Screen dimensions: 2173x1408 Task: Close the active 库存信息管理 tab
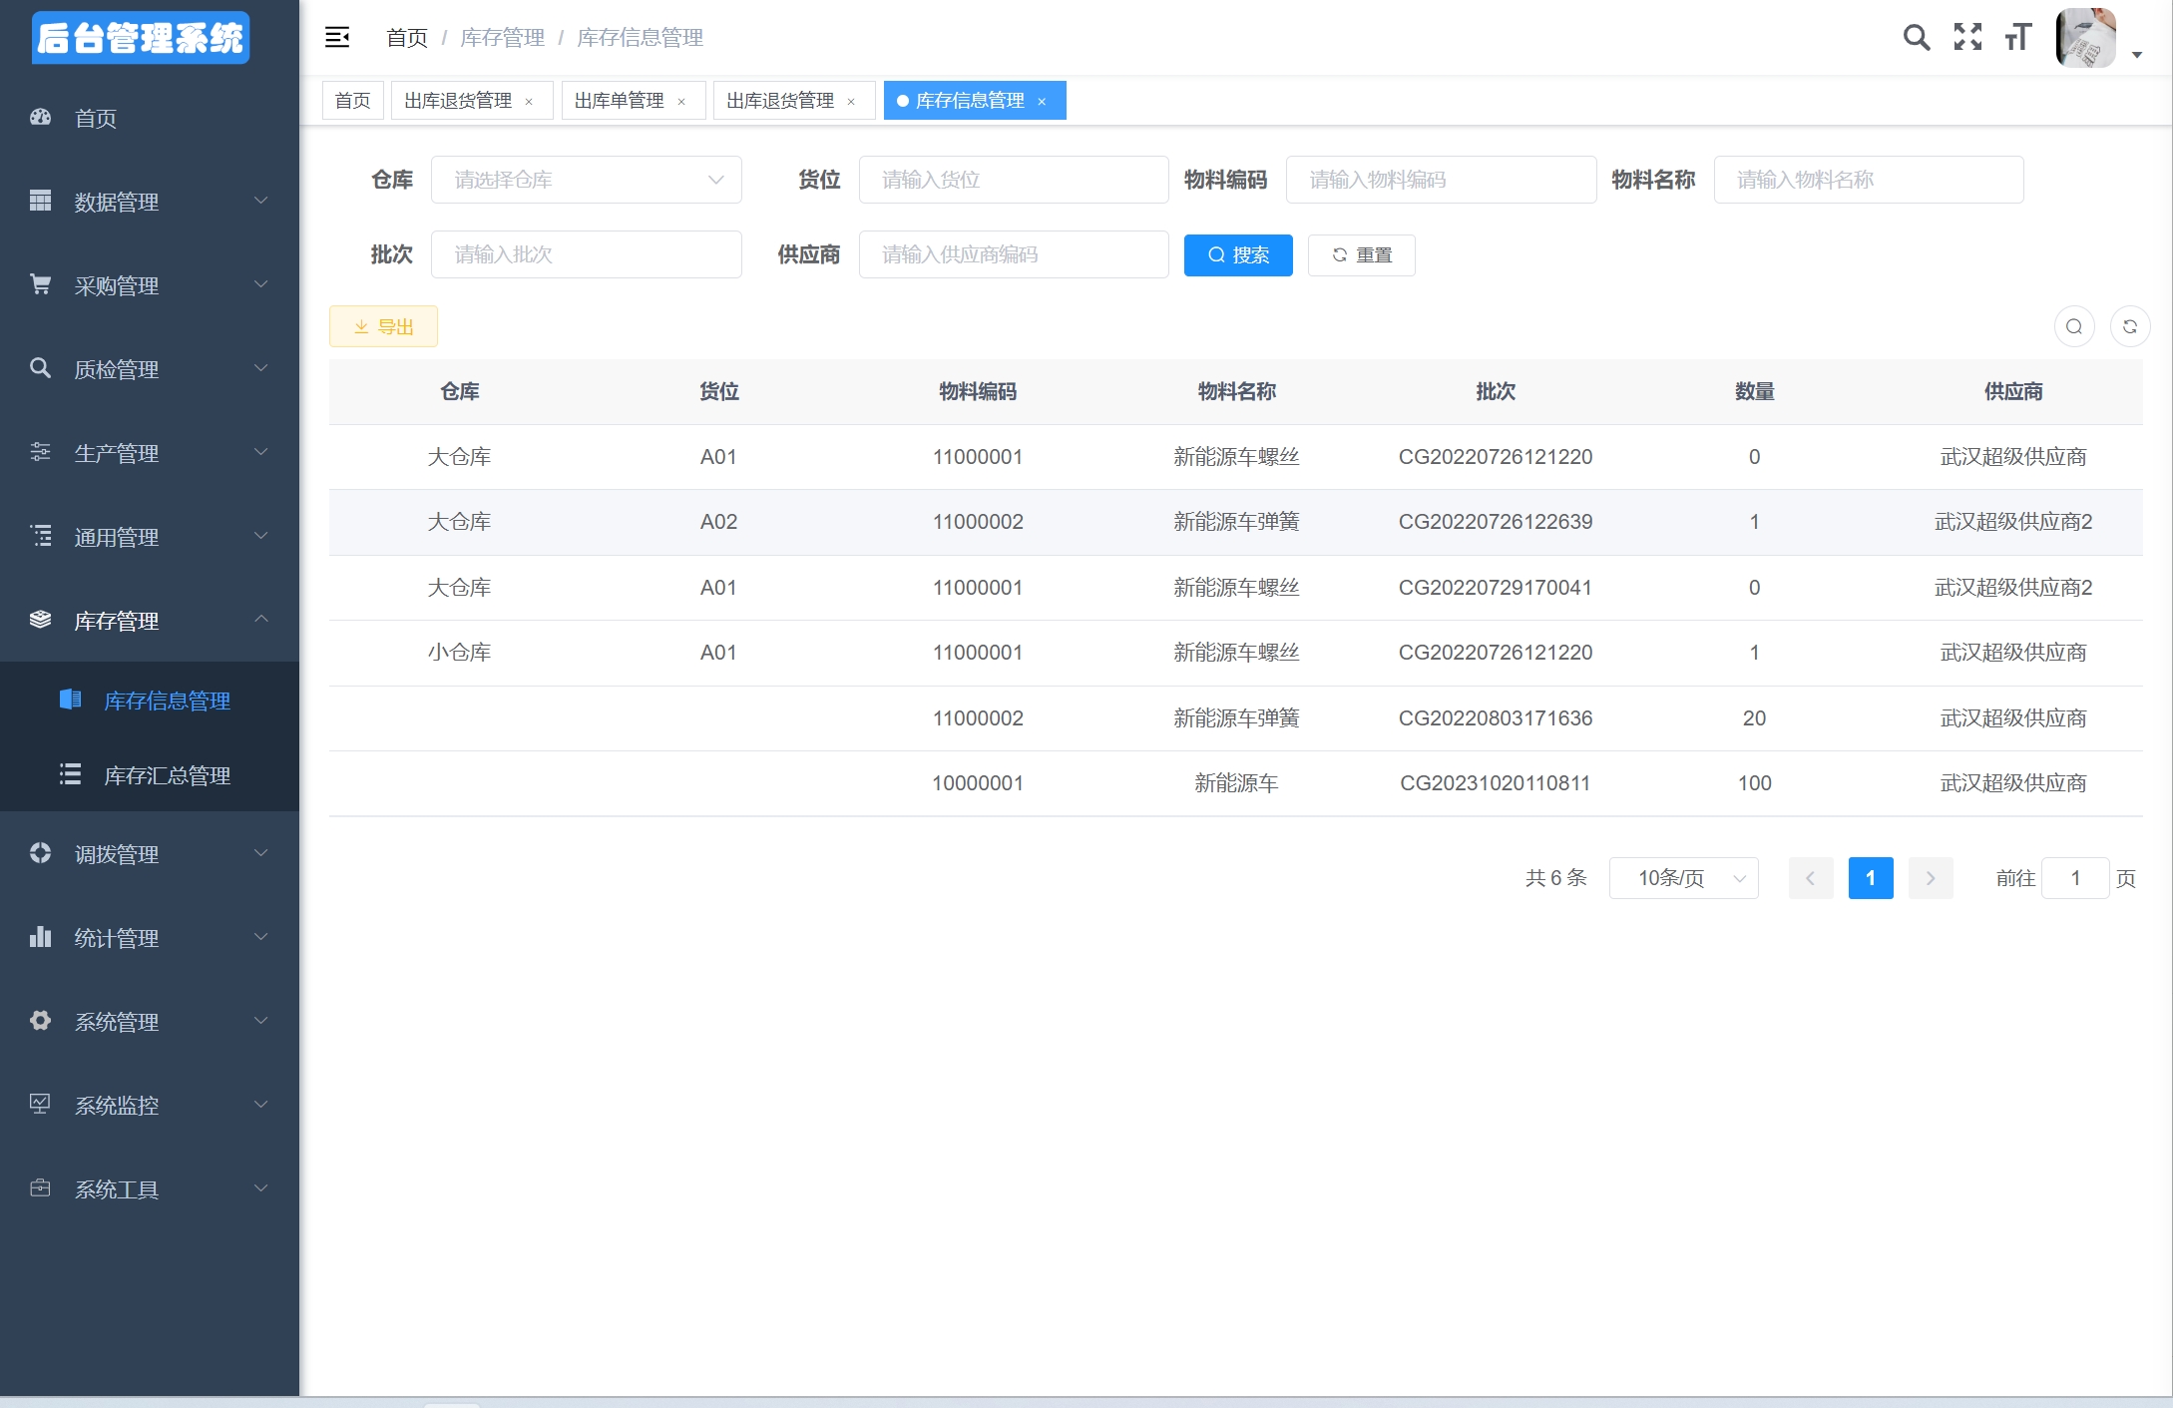[1042, 102]
